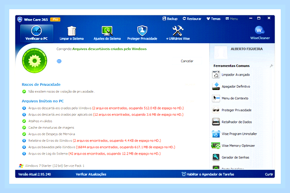Screen dimensions: 290x193
Task: Open Limpador Avançado tool
Action: click(x=231, y=75)
